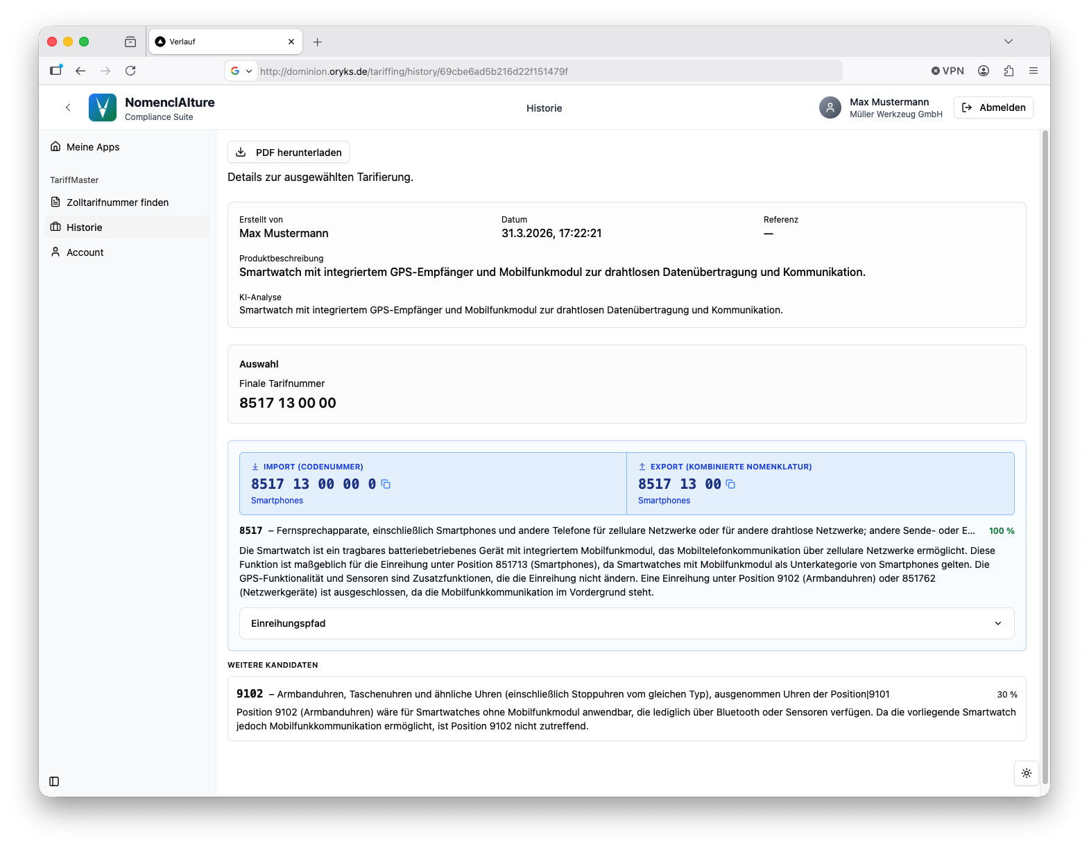The height and width of the screenshot is (848, 1089).
Task: Go to Meine Apps home
Action: 93,147
